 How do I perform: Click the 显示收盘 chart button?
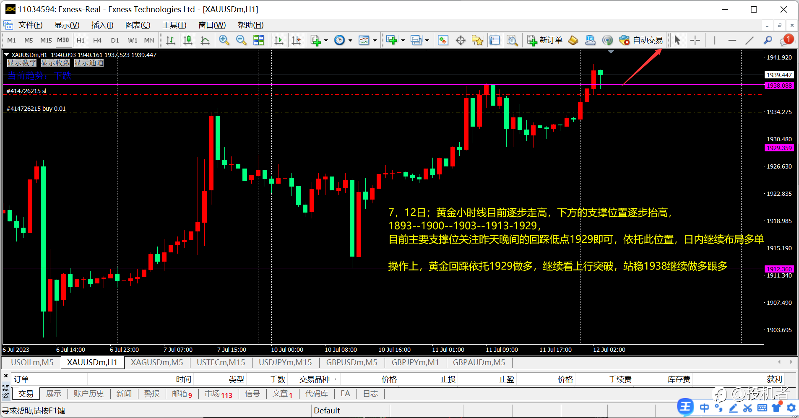55,63
